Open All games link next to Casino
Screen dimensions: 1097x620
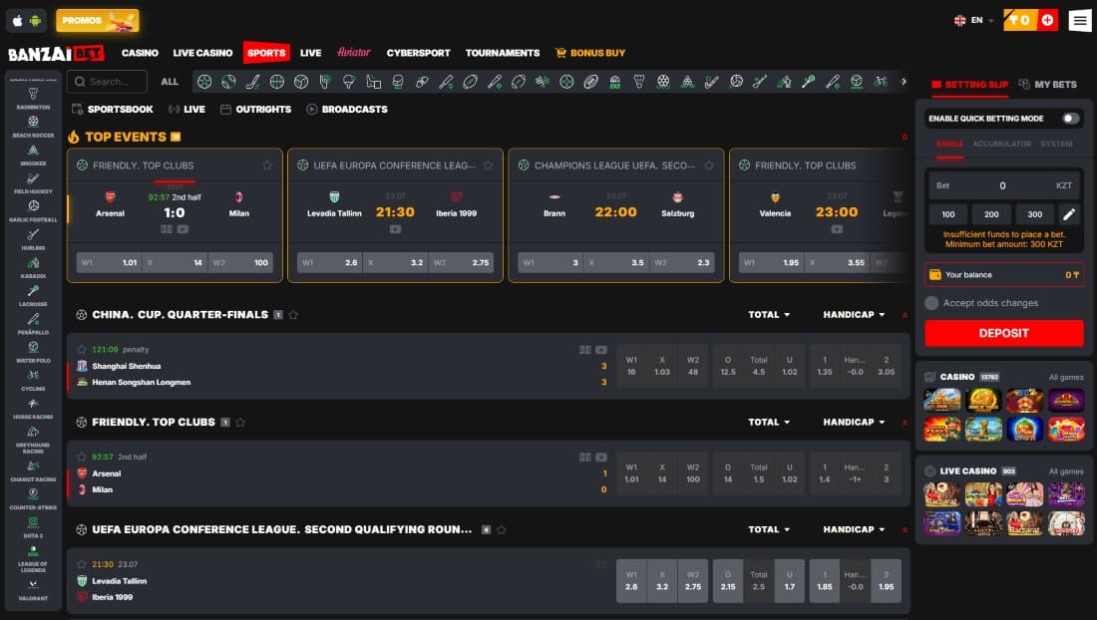tap(1066, 378)
